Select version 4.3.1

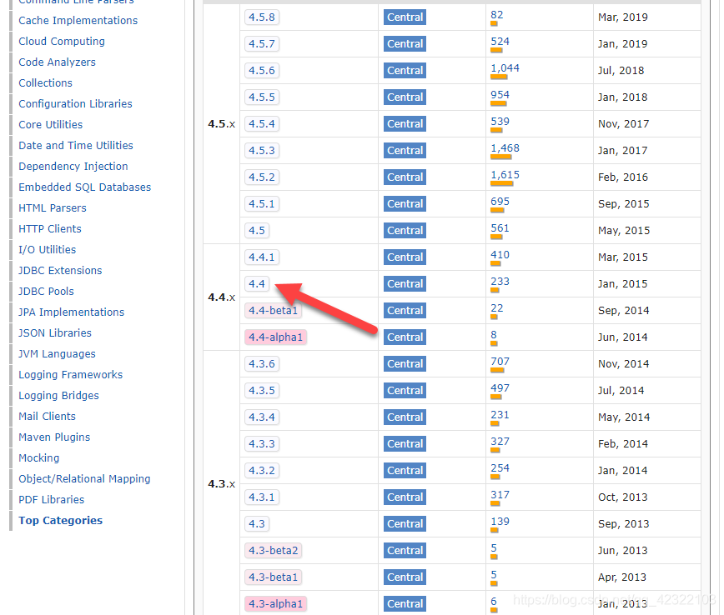pyautogui.click(x=262, y=497)
